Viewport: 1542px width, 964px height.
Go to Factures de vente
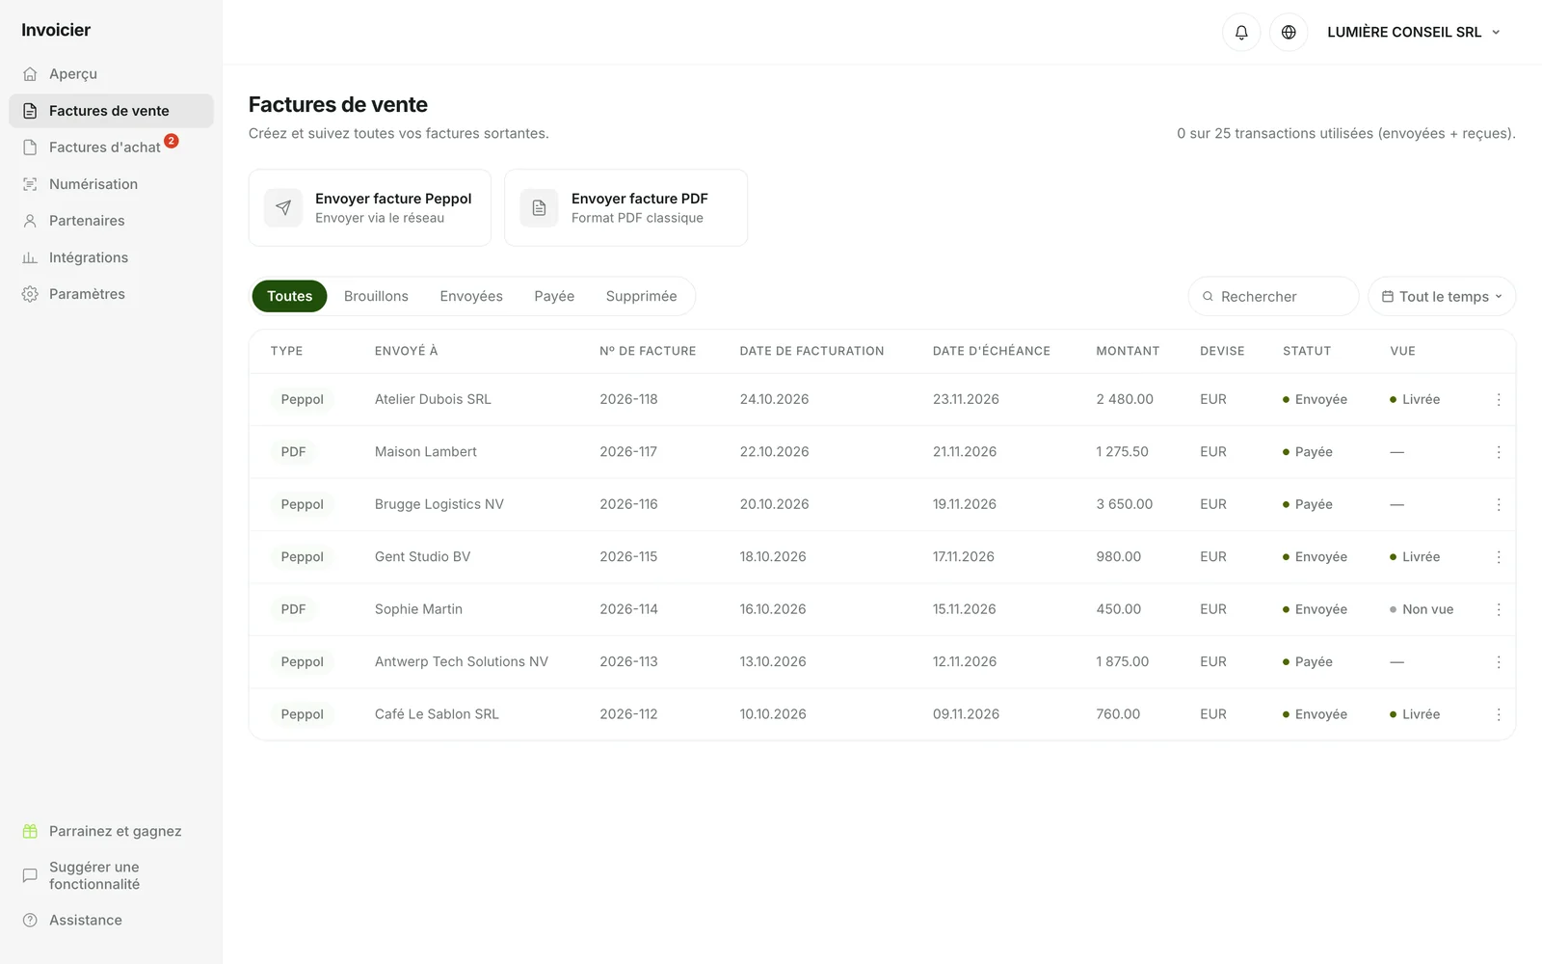click(111, 111)
